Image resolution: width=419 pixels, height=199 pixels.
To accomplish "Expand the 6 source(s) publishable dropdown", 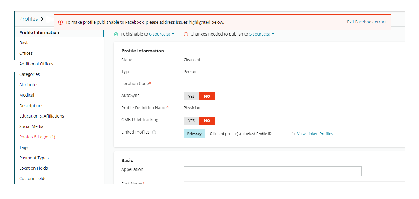I will coord(161,34).
